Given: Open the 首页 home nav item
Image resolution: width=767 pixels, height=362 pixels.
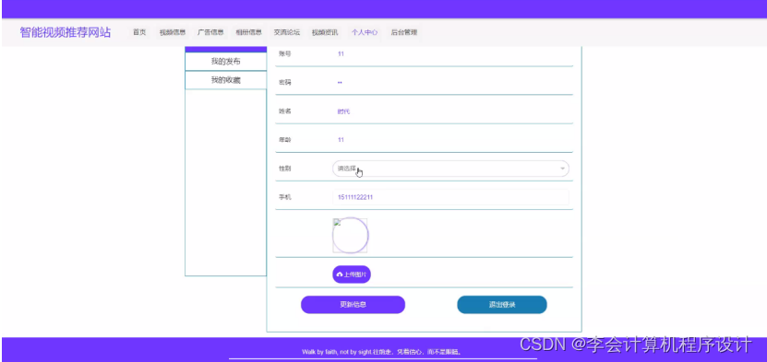Looking at the screenshot, I should pyautogui.click(x=139, y=32).
